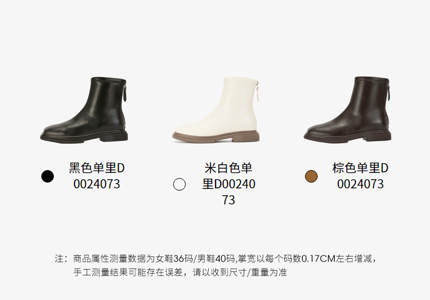
Task: Pick the white color swatch circle
Action: [x=179, y=184]
